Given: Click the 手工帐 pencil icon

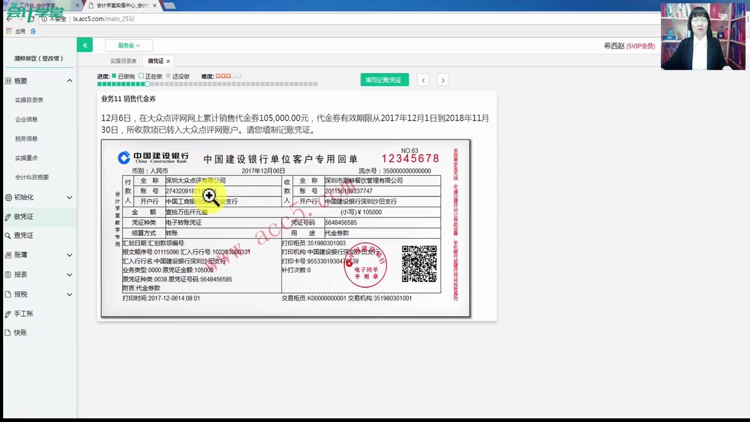Looking at the screenshot, I should point(8,314).
